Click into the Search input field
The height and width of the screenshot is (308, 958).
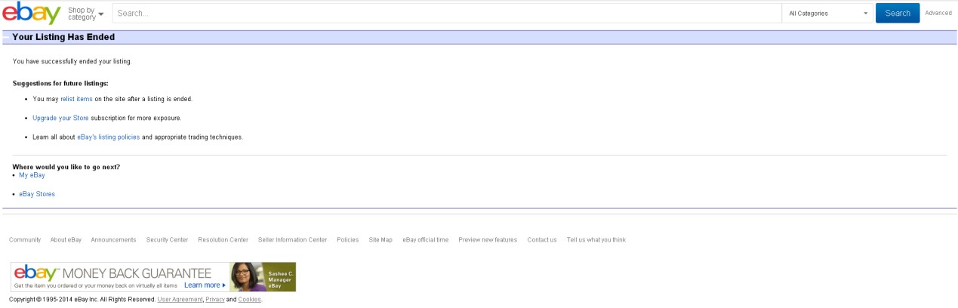[x=445, y=14]
